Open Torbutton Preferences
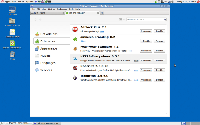 (x=146, y=80)
